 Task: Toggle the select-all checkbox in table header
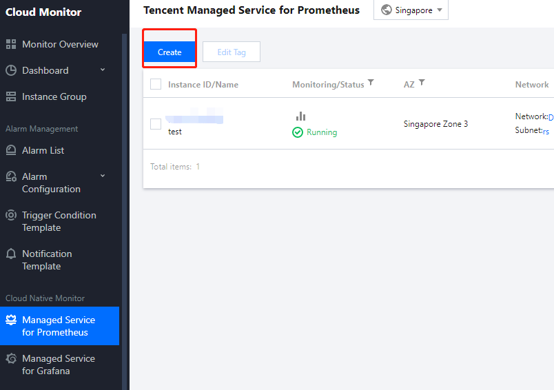tap(156, 84)
